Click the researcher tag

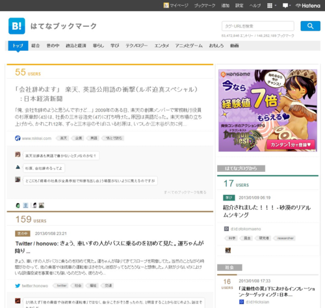[285, 238]
